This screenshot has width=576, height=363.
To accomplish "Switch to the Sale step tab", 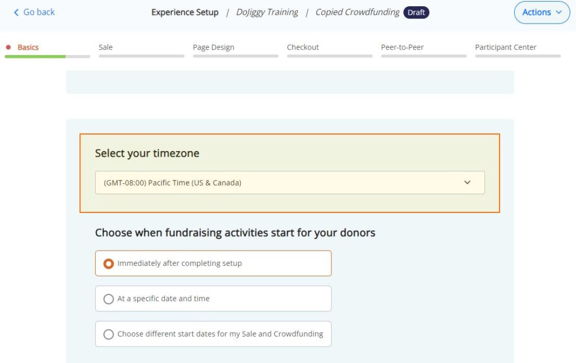I will 106,47.
